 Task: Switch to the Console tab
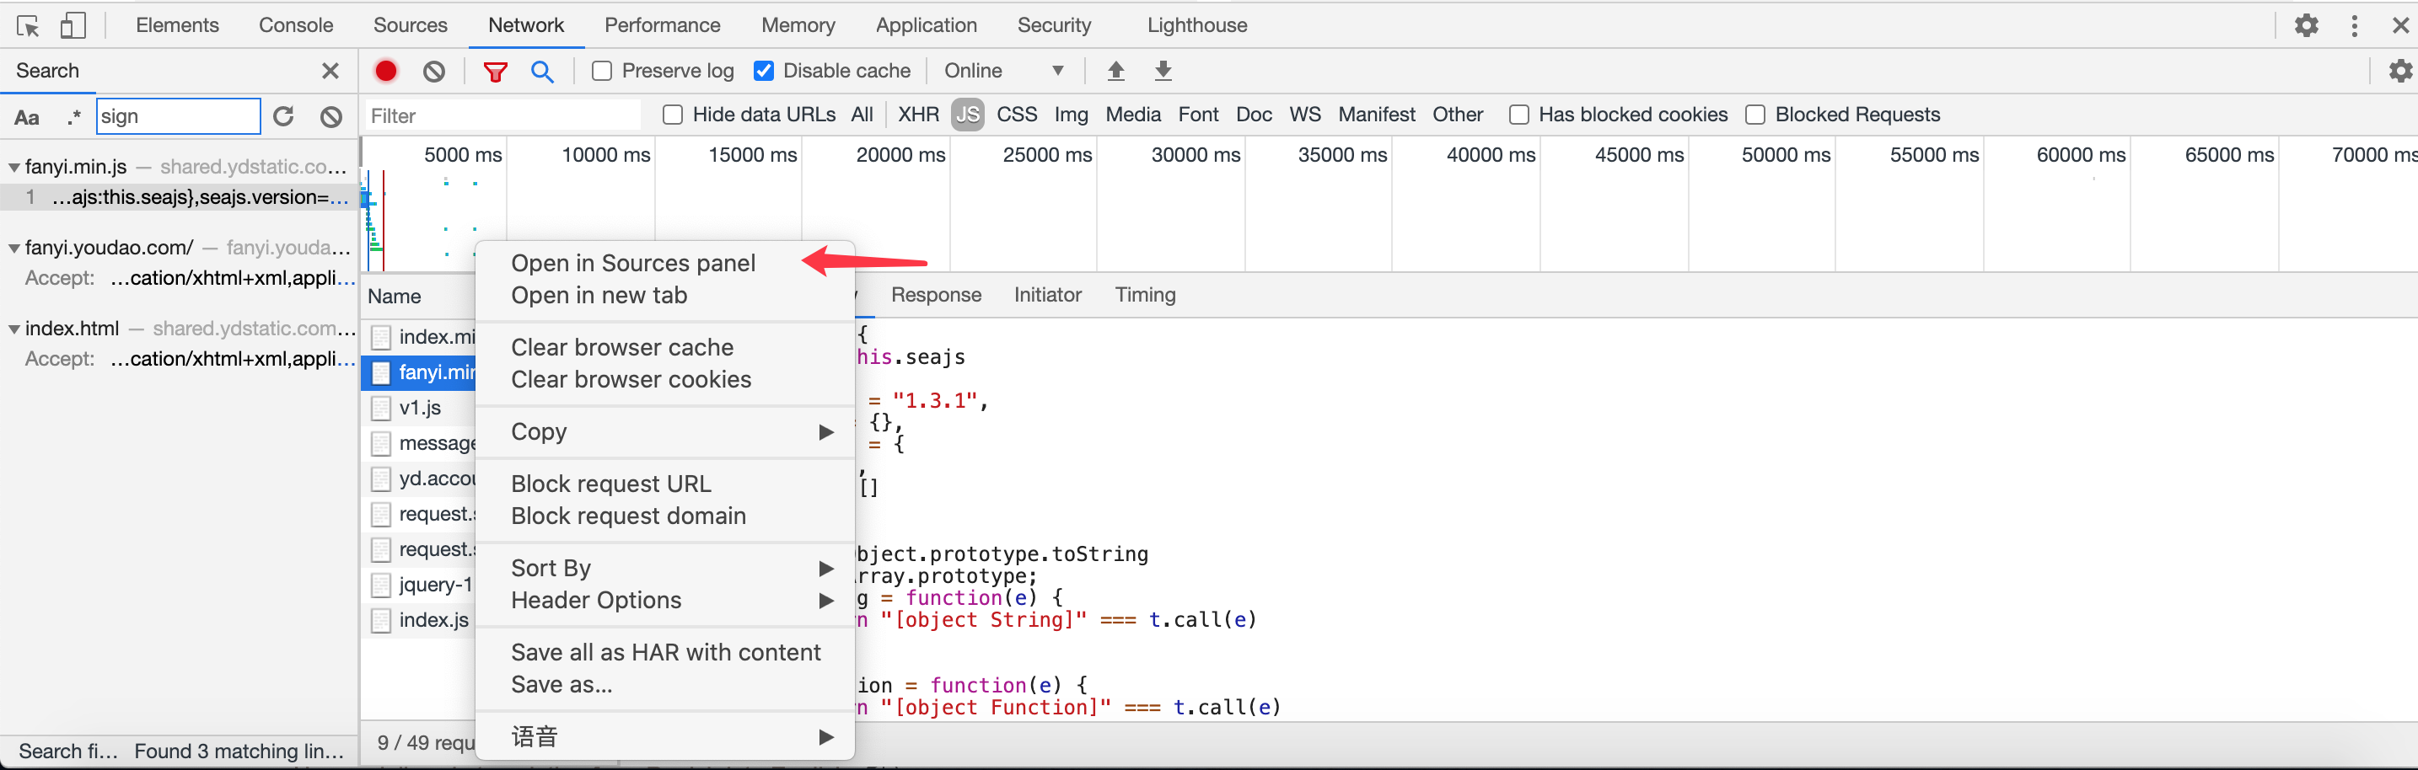click(296, 25)
